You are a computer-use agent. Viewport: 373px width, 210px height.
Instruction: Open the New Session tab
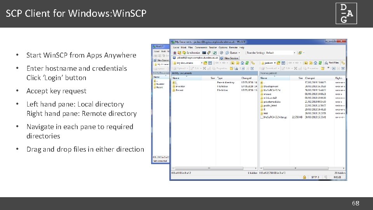tap(229, 58)
